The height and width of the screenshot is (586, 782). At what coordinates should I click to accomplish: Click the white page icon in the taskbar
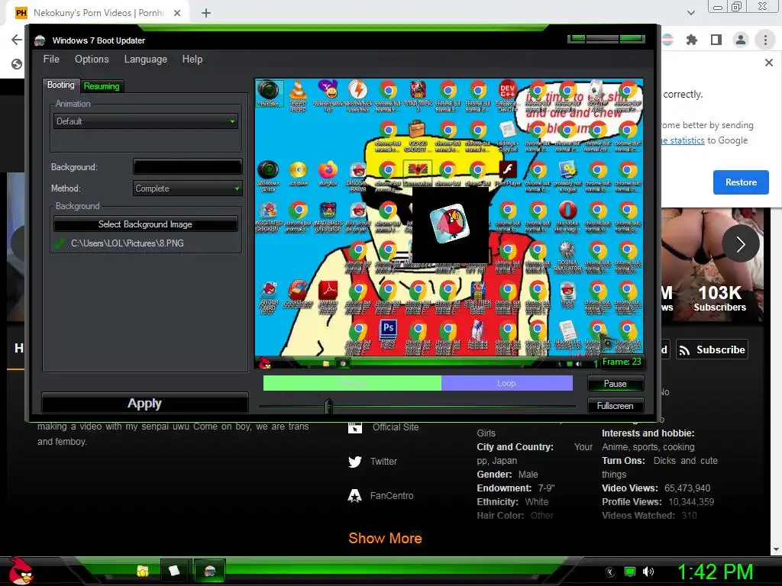click(x=174, y=571)
